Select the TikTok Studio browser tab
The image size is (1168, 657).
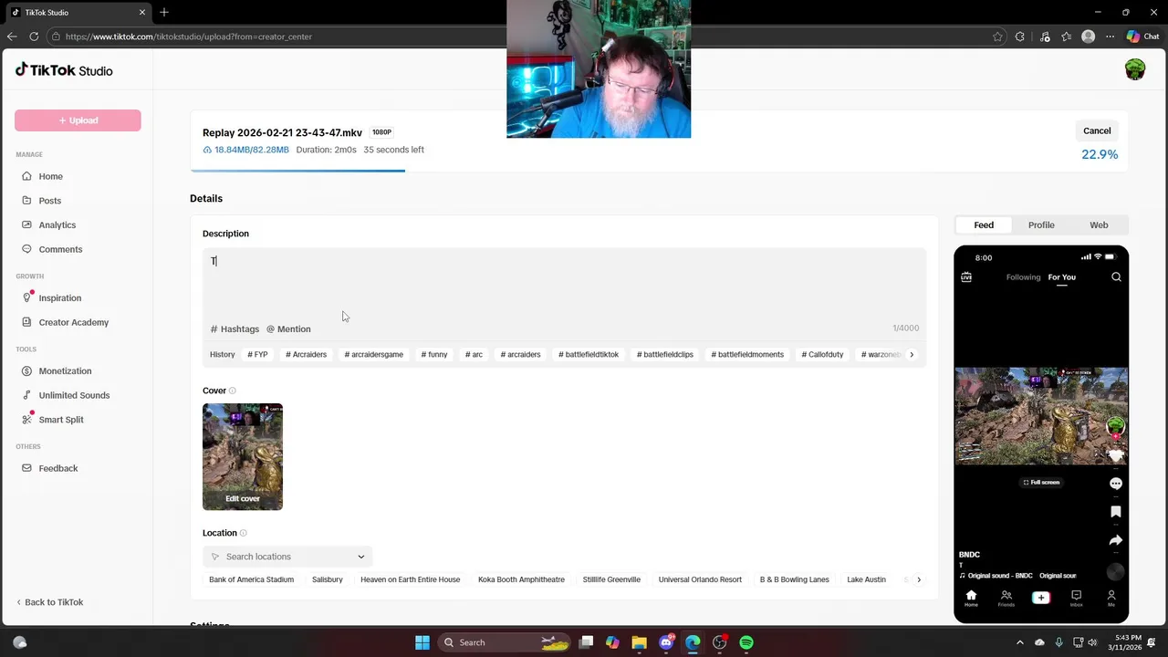[78, 13]
